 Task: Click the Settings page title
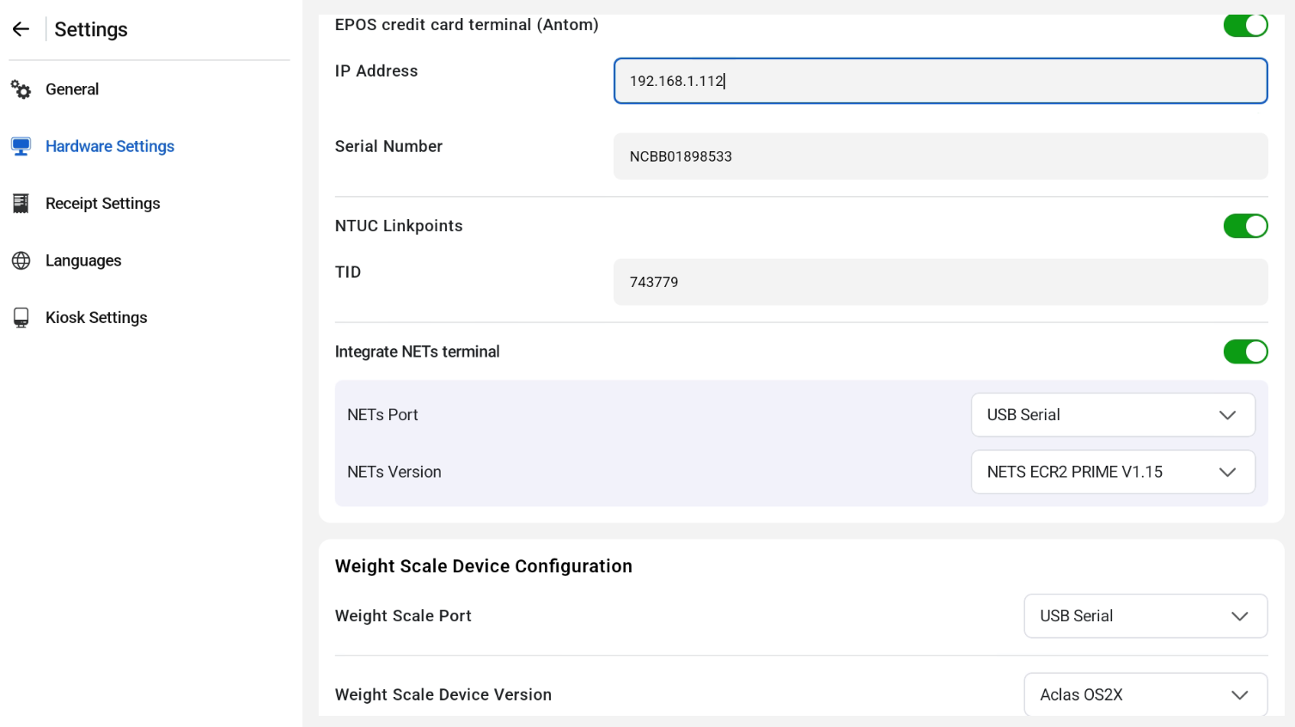point(91,29)
